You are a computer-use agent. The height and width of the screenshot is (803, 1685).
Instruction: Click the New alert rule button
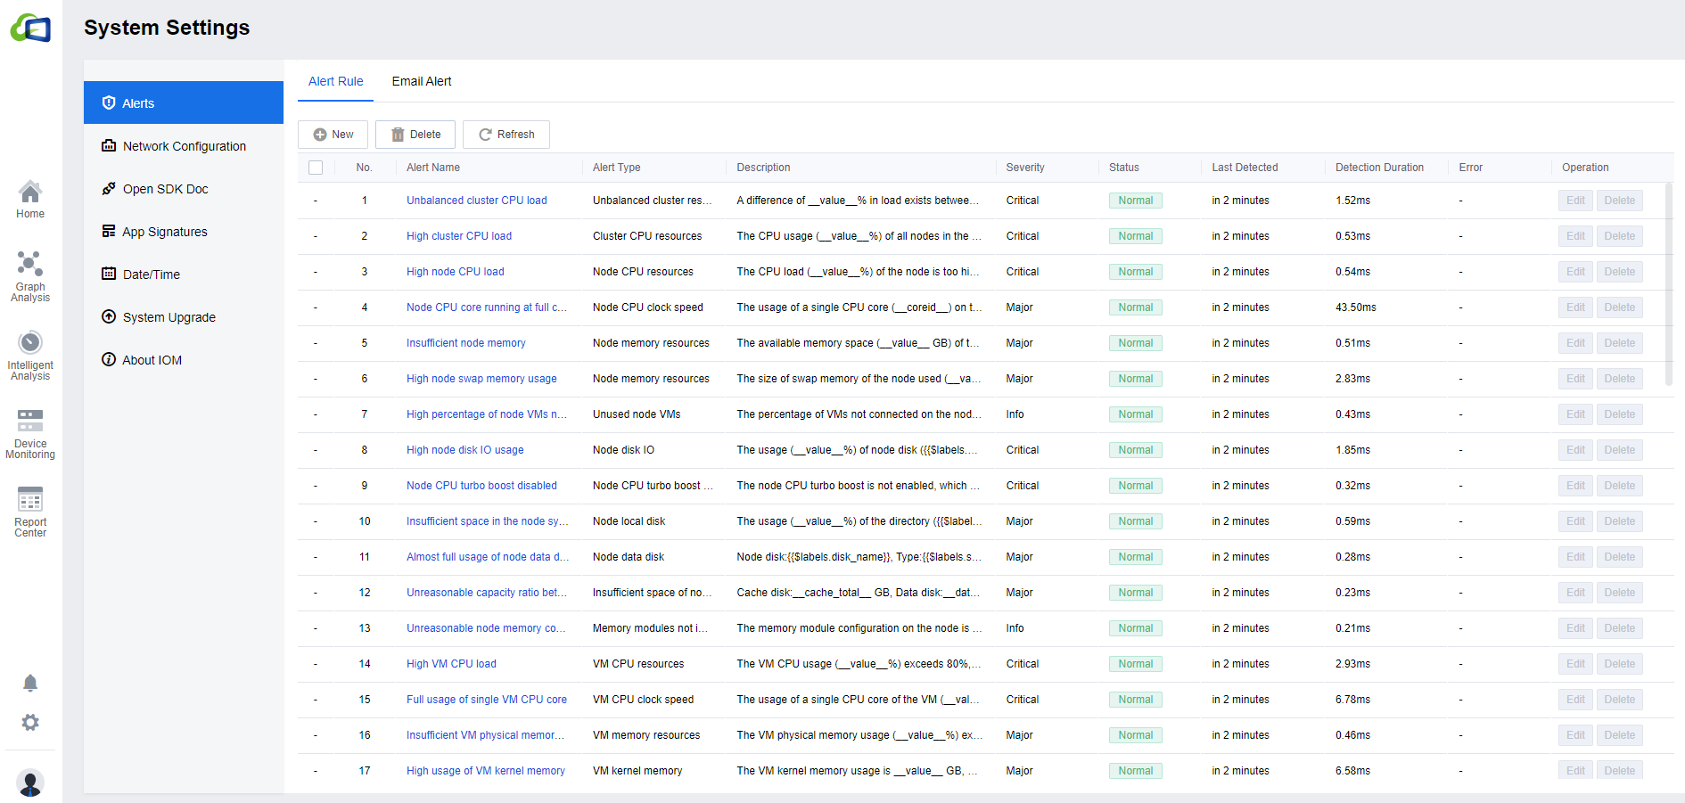tap(333, 135)
